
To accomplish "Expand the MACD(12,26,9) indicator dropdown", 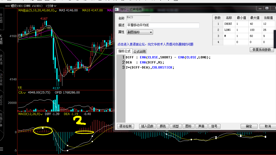I will click(x=42, y=114).
